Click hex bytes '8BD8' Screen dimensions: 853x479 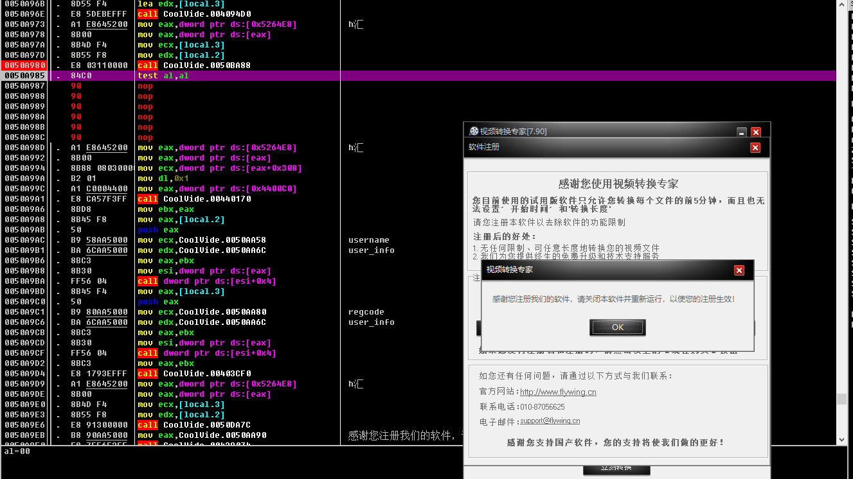(81, 209)
